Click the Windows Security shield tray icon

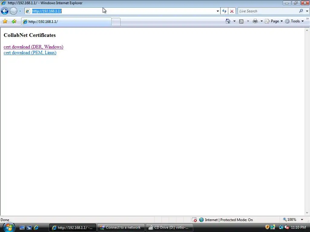(267, 227)
